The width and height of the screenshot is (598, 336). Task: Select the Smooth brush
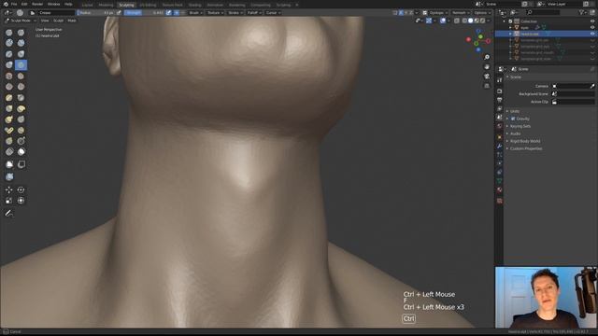click(x=9, y=77)
